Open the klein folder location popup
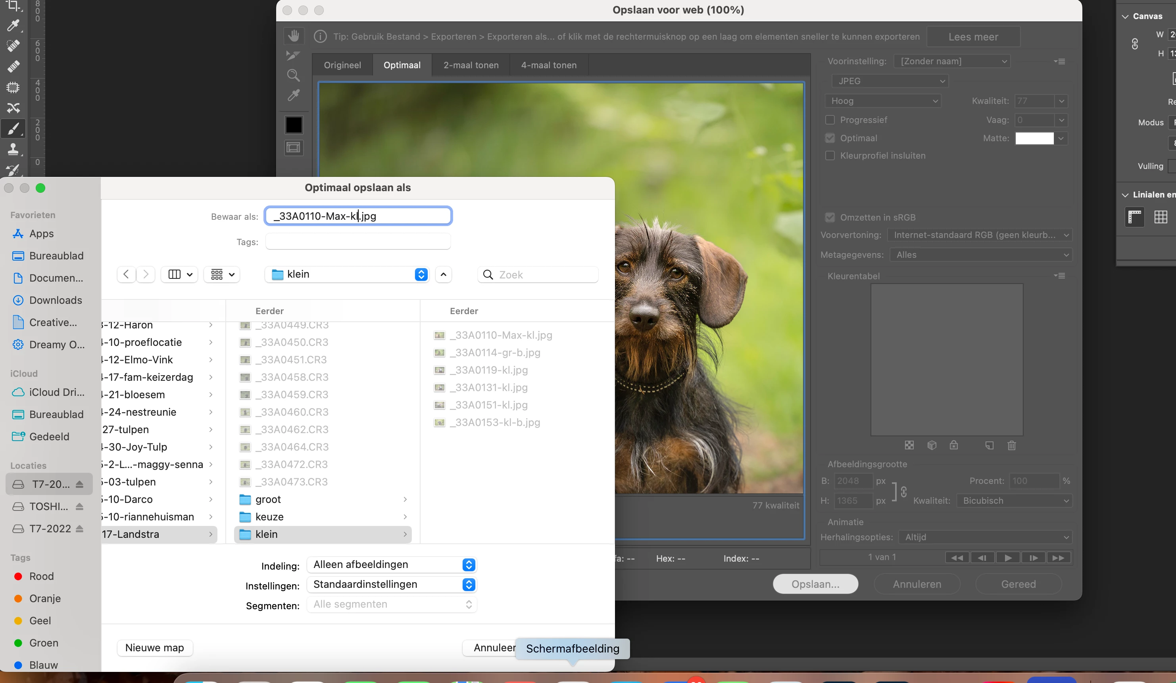1176x683 pixels. 346,274
